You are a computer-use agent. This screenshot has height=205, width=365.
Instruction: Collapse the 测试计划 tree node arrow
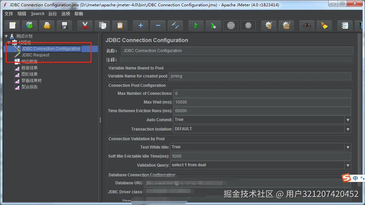tap(6, 36)
